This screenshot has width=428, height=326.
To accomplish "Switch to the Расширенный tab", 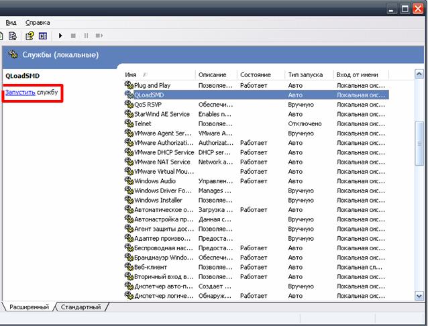I will (29, 307).
